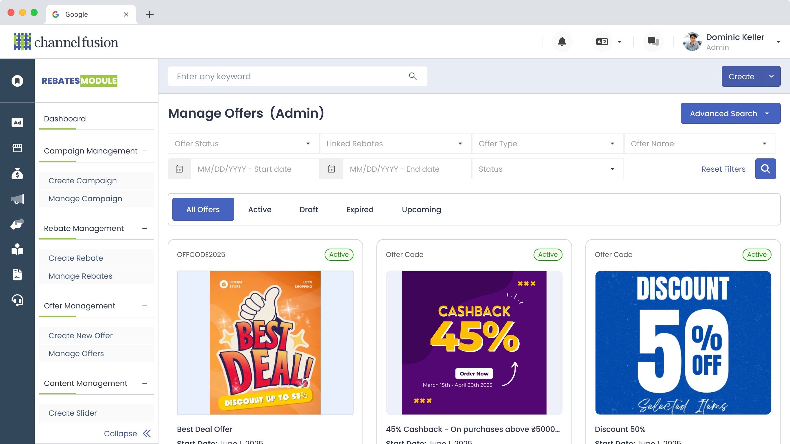Click the blue filter search button

pos(765,169)
